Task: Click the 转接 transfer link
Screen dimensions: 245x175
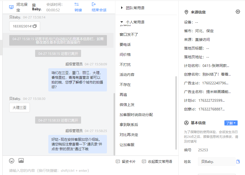Action: (x=78, y=10)
